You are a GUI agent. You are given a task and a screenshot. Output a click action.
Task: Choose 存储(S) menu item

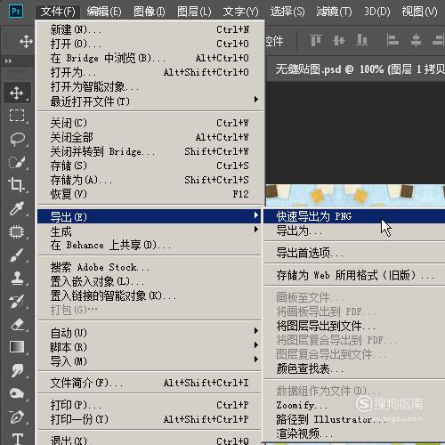coord(150,166)
